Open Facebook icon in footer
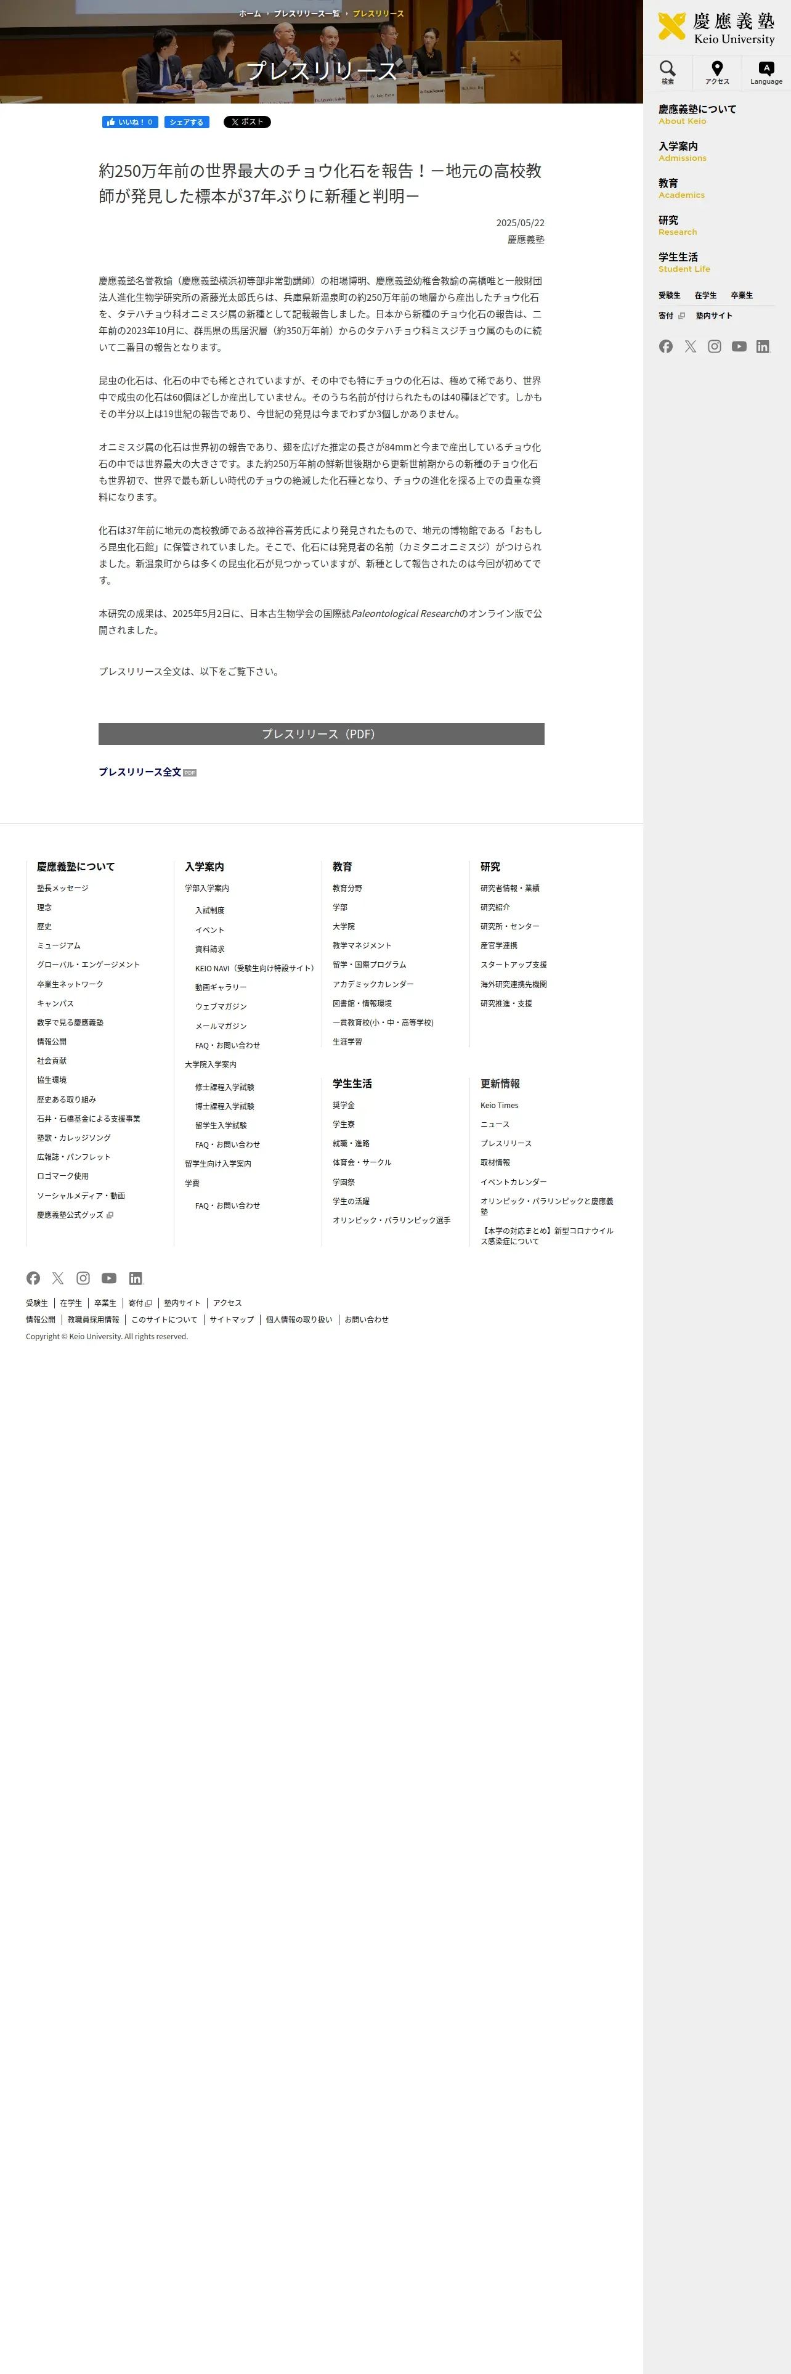 [x=33, y=1278]
